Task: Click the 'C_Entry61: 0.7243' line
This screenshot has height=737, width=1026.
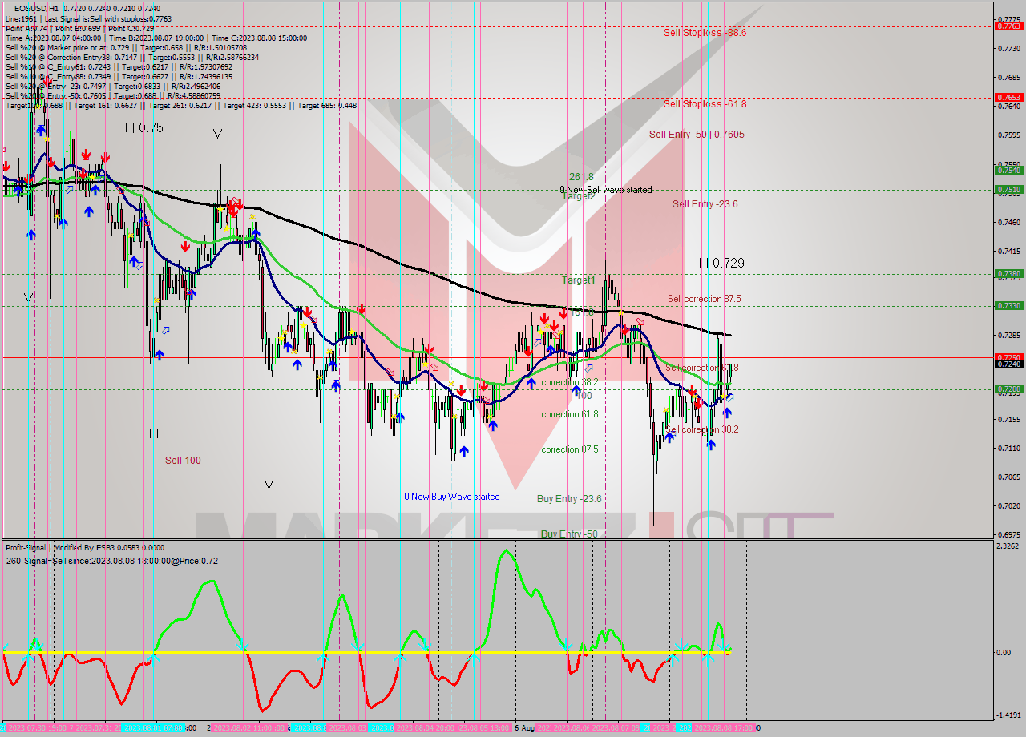Action: point(119,66)
